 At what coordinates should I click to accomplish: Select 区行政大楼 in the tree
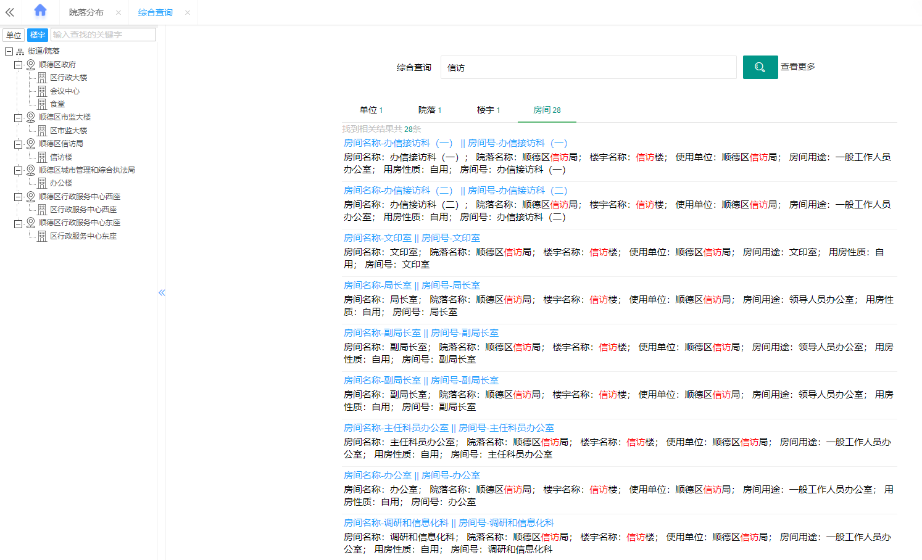point(69,78)
